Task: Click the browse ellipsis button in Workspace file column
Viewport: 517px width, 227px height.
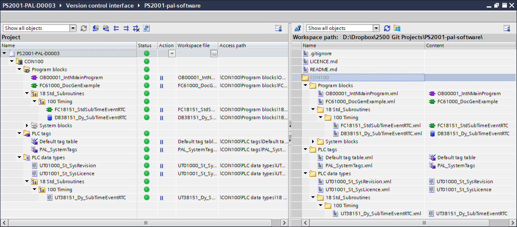Action: pyautogui.click(x=214, y=53)
